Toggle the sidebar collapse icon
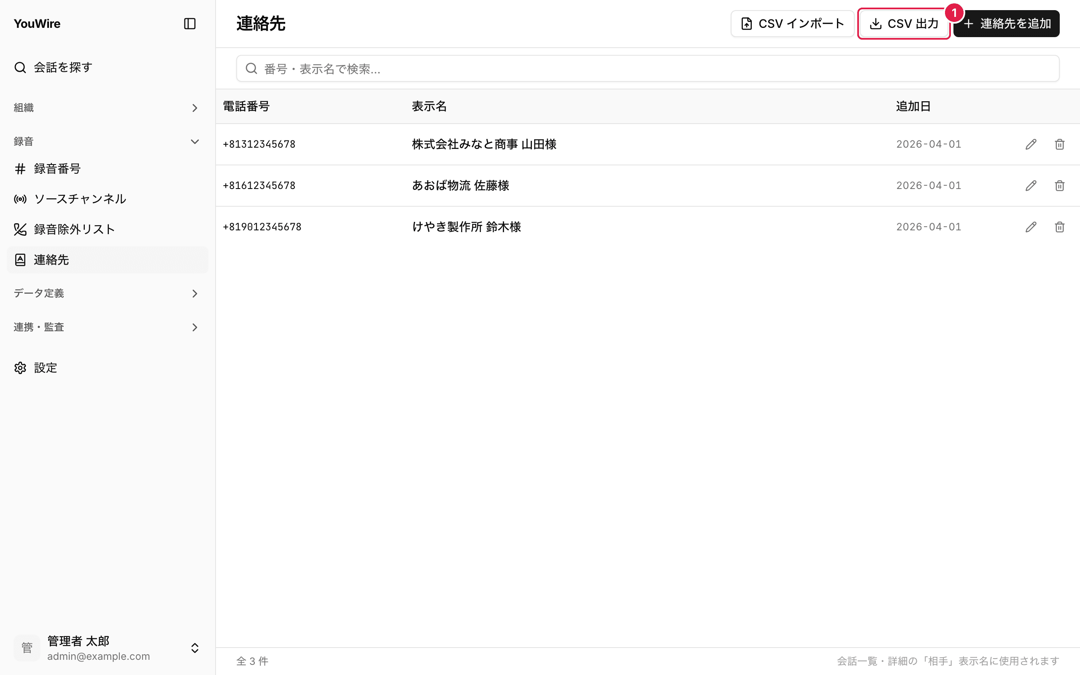Image resolution: width=1080 pixels, height=675 pixels. pyautogui.click(x=190, y=24)
